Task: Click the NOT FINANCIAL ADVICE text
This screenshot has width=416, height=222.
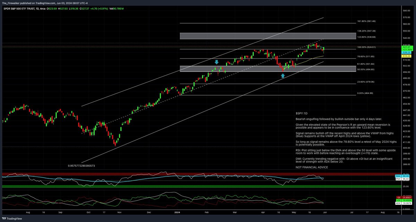Action: coord(312,167)
